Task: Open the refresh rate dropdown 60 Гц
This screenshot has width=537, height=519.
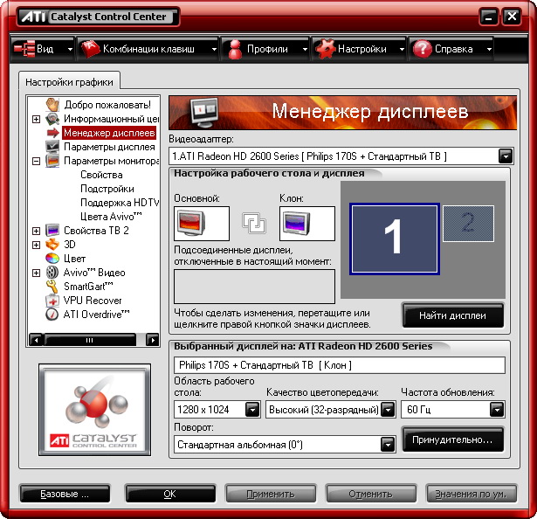Action: (x=496, y=409)
